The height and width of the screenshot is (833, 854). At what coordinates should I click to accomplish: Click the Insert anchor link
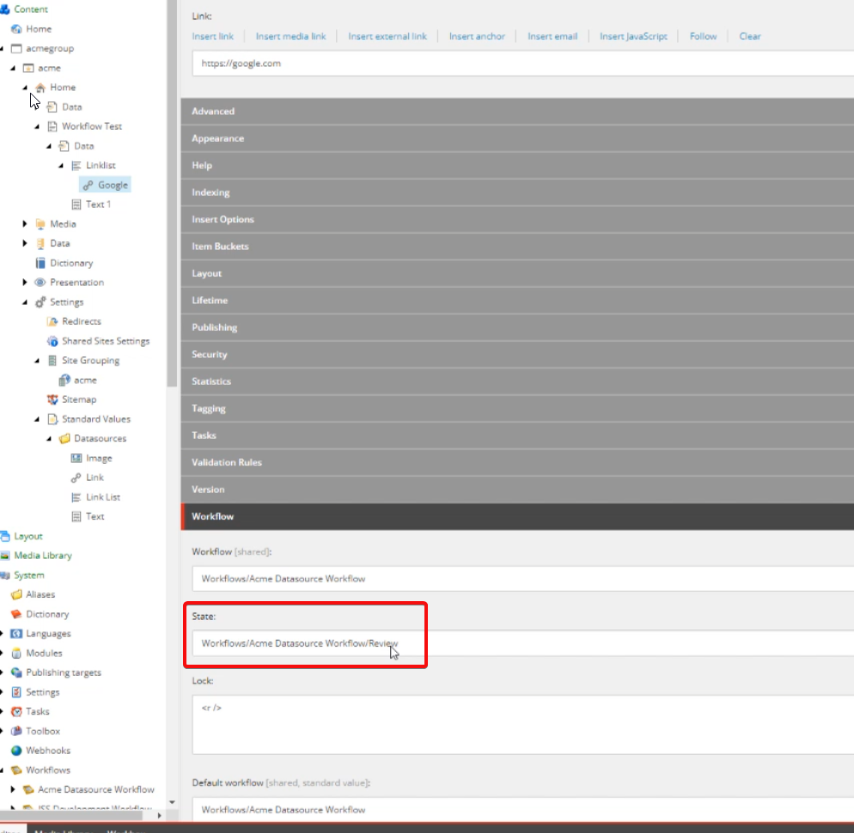477,36
